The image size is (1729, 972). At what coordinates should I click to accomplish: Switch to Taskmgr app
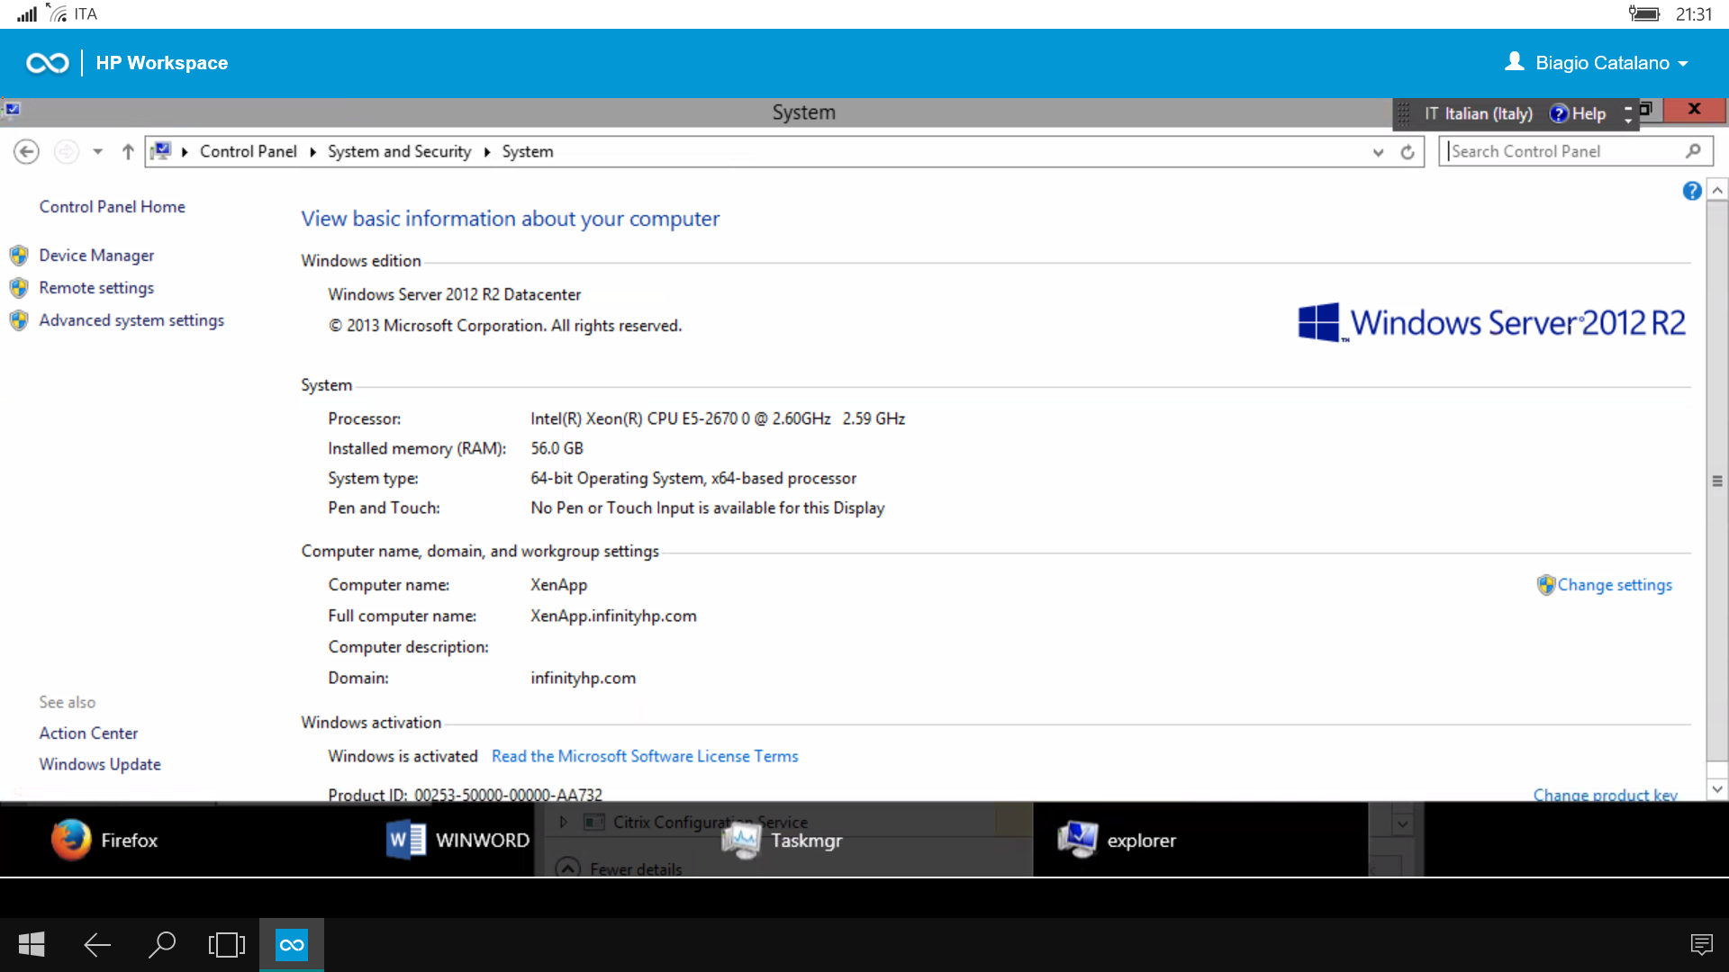(782, 840)
